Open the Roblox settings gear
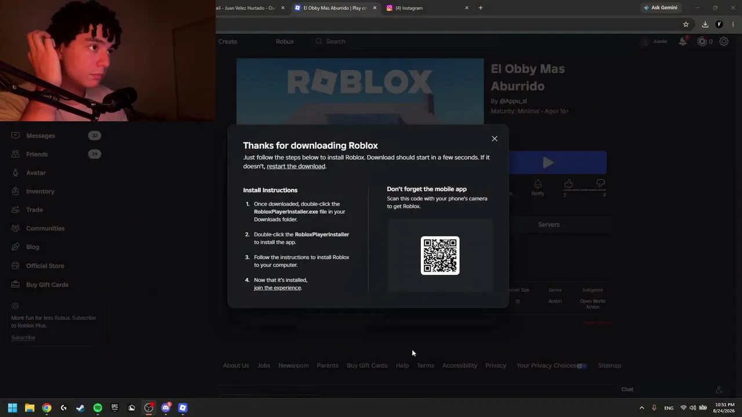Viewport: 742px width, 417px height. 724,42
